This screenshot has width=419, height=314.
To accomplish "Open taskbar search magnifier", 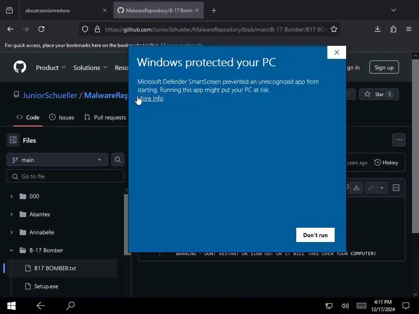I will click(70, 306).
